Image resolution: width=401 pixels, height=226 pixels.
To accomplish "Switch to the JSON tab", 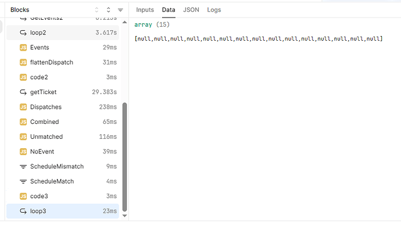I will (191, 10).
